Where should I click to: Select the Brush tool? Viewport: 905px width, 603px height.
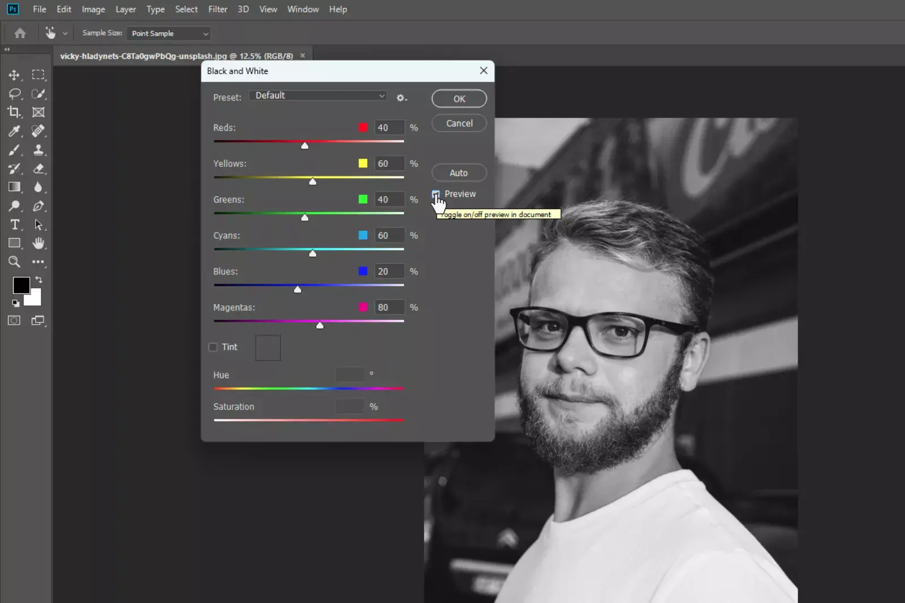coord(14,150)
